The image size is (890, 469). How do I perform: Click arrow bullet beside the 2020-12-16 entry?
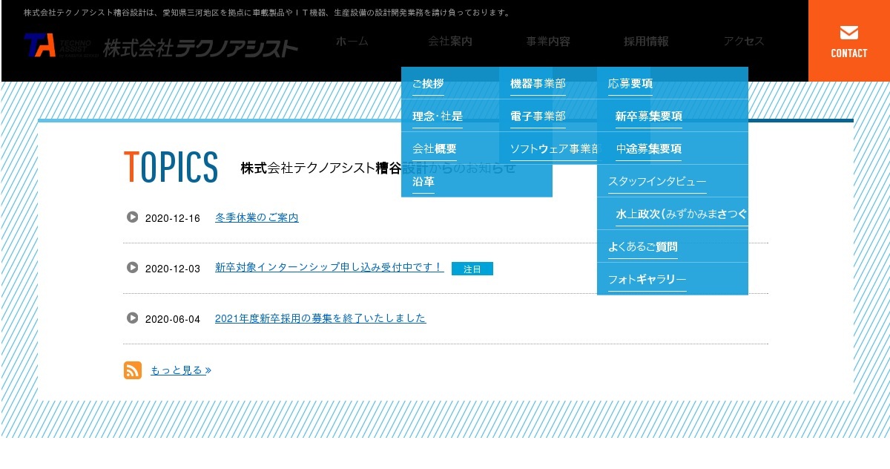(x=133, y=217)
